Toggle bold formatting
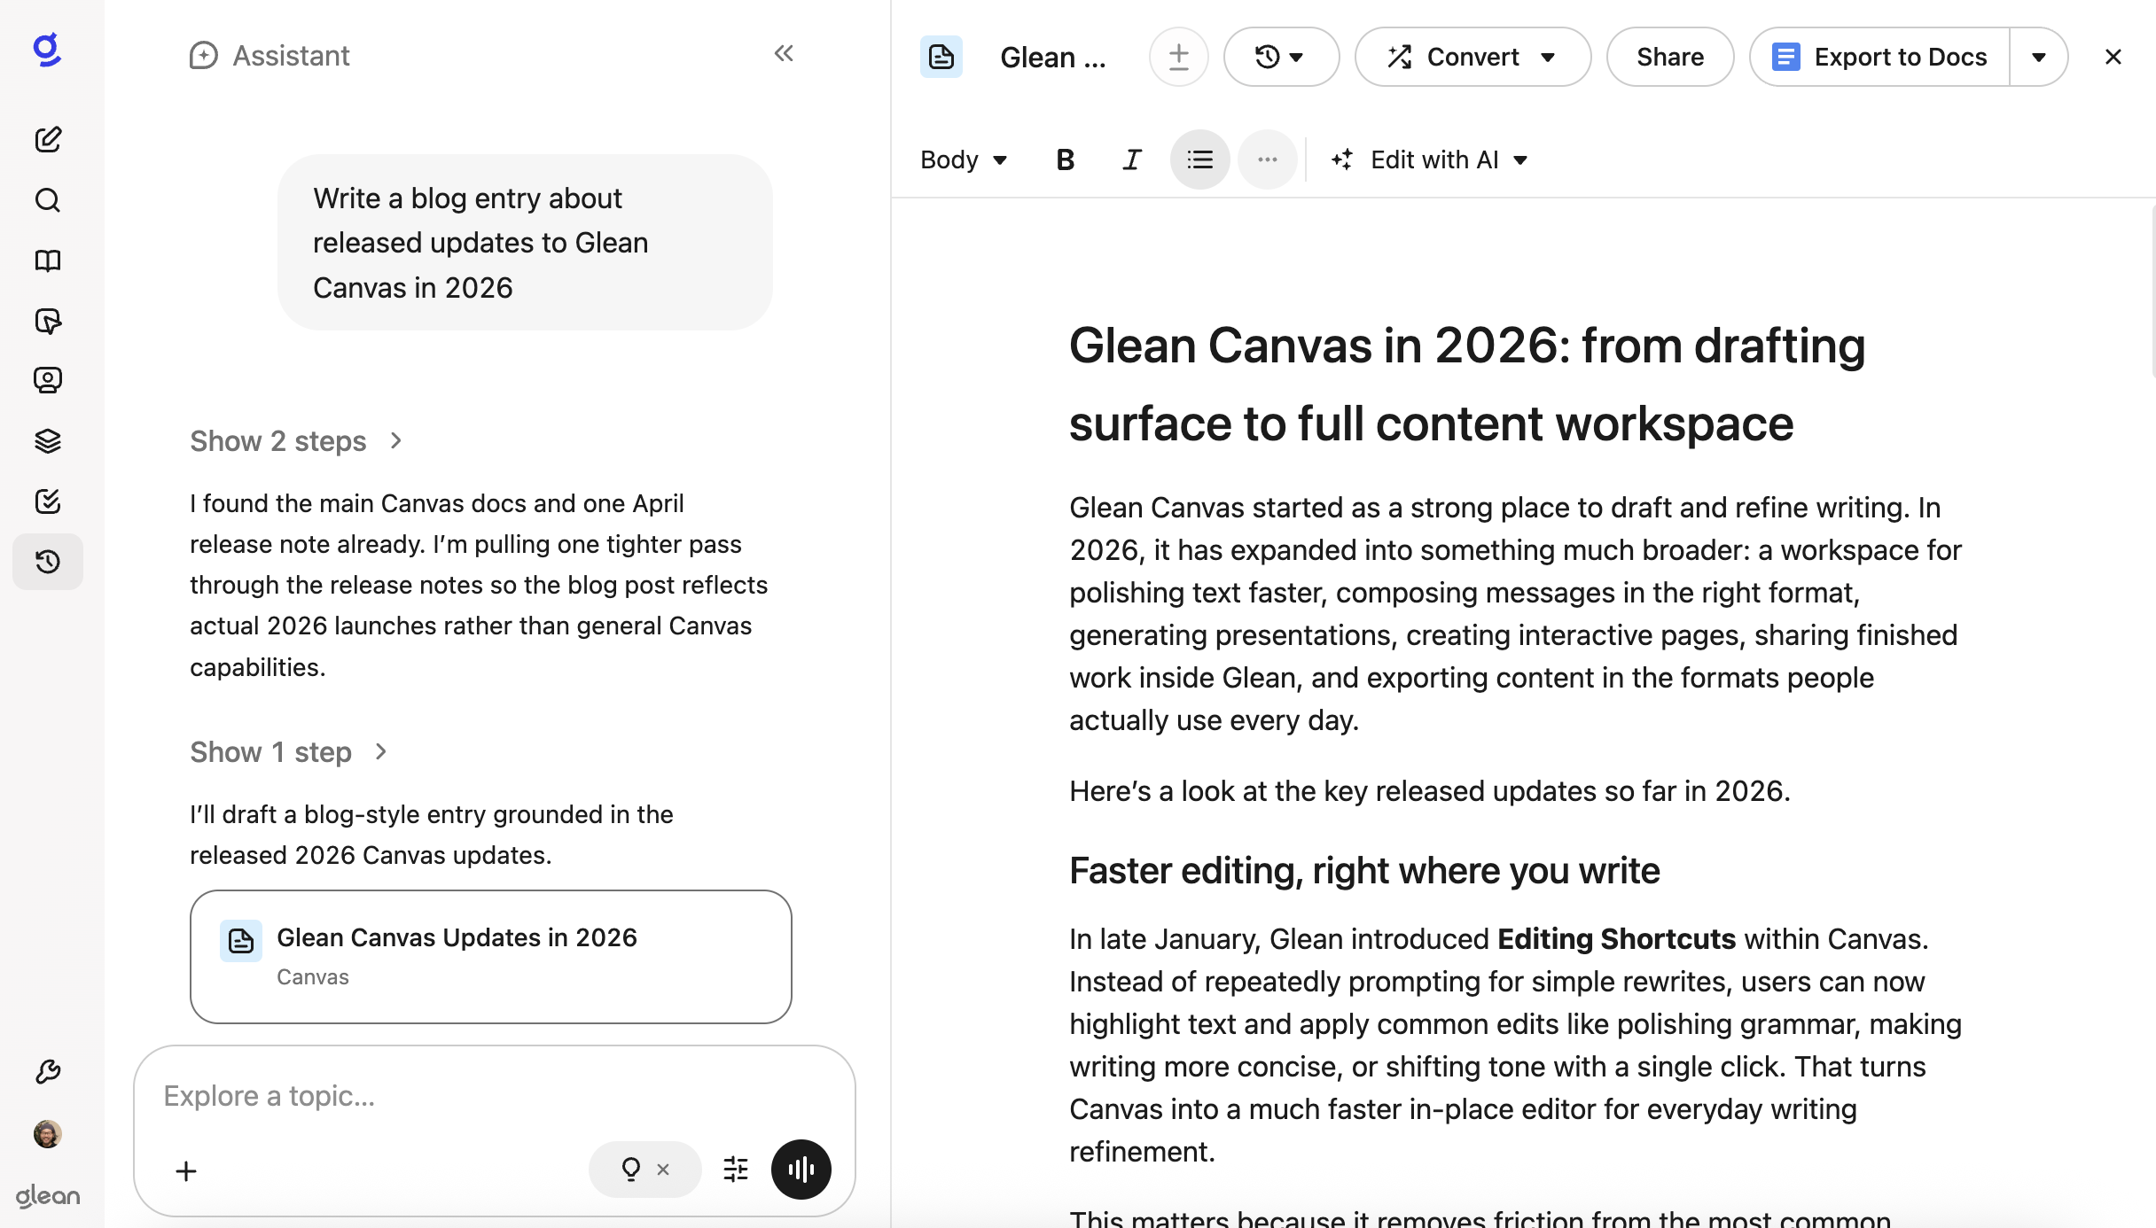Image resolution: width=2156 pixels, height=1228 pixels. pos(1066,160)
